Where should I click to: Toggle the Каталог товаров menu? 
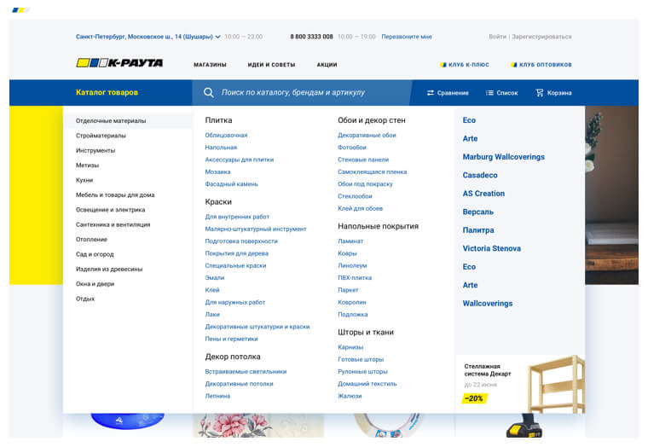pos(107,92)
